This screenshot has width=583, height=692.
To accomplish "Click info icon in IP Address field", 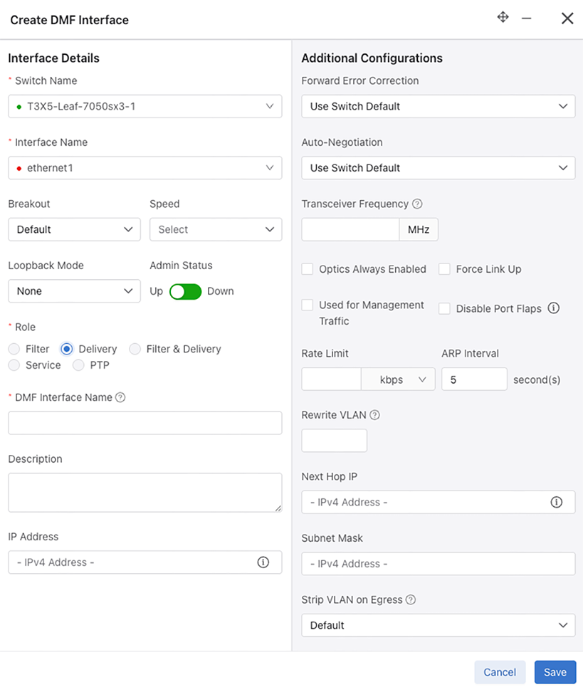I will 263,562.
